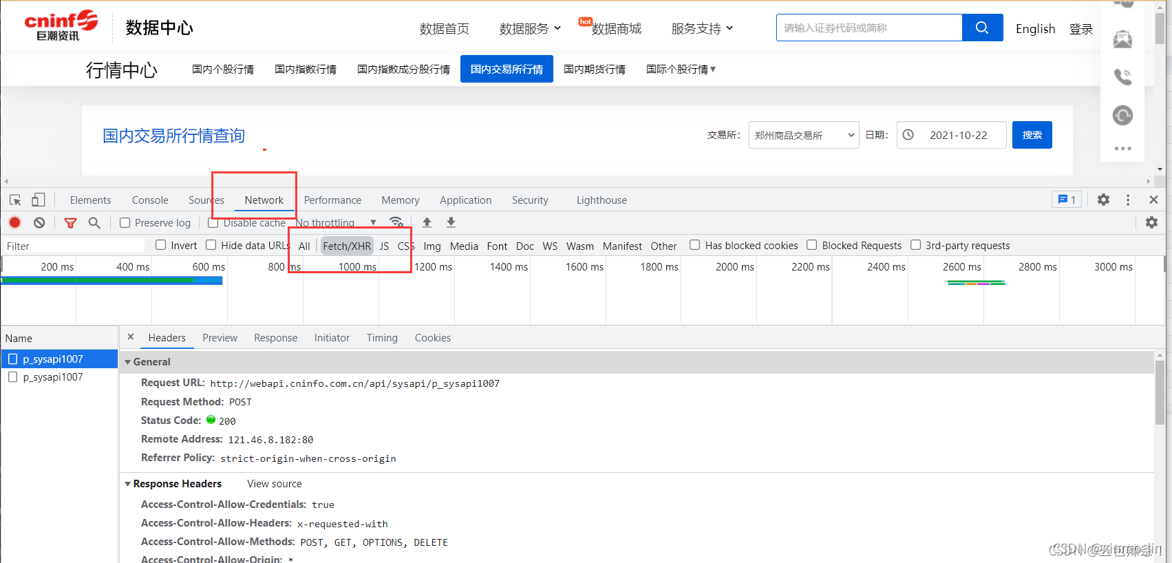Enable the Preserve log checkbox
Viewport: 1172px width, 563px height.
tap(125, 222)
